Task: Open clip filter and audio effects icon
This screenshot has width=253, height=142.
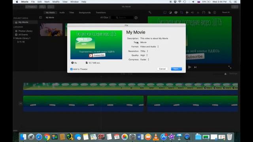Action: [209, 12]
